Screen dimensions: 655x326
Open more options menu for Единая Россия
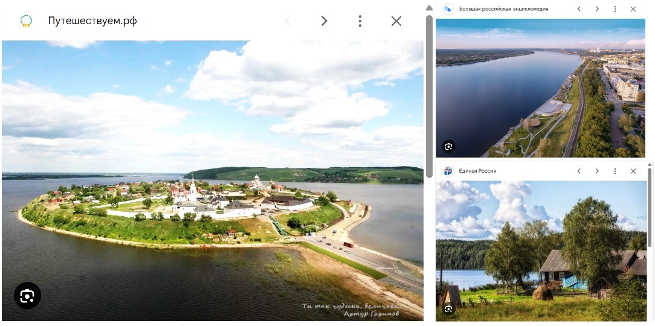(x=615, y=171)
